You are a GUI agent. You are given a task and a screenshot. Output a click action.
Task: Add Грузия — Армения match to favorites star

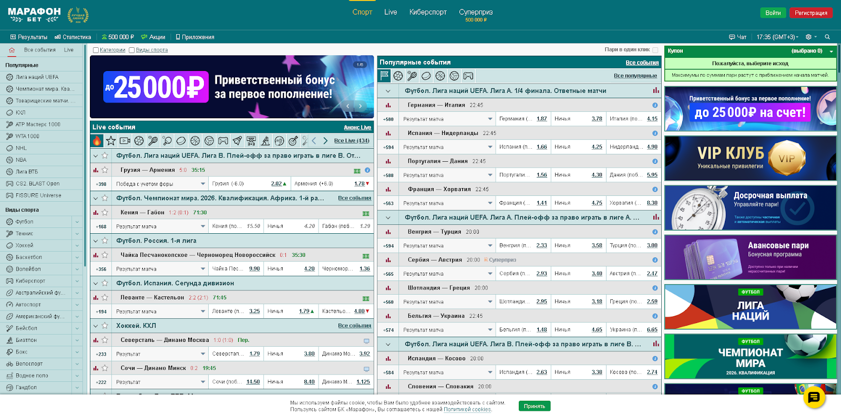click(x=105, y=170)
